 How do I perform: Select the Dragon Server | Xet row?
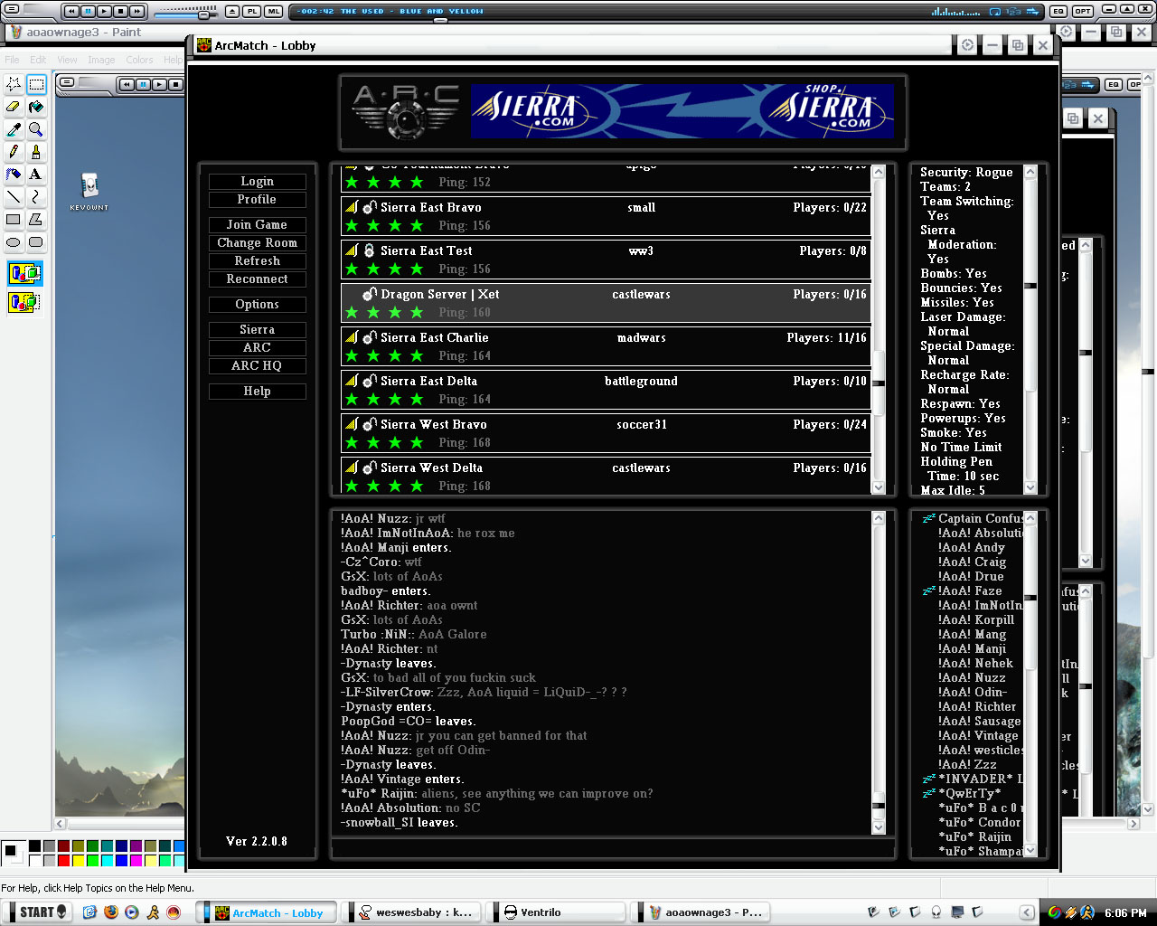pyautogui.click(x=606, y=303)
